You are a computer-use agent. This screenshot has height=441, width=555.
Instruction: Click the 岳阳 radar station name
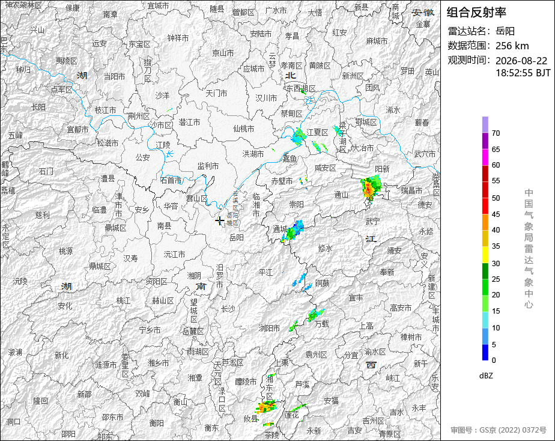505,31
